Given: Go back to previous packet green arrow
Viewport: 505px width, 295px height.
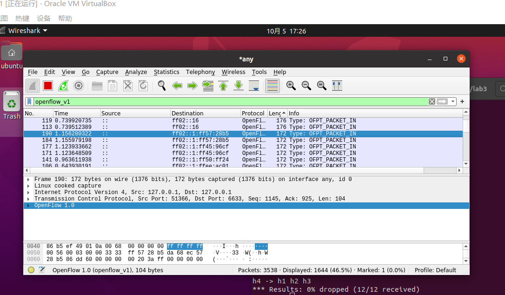Looking at the screenshot, I should coord(177,86).
